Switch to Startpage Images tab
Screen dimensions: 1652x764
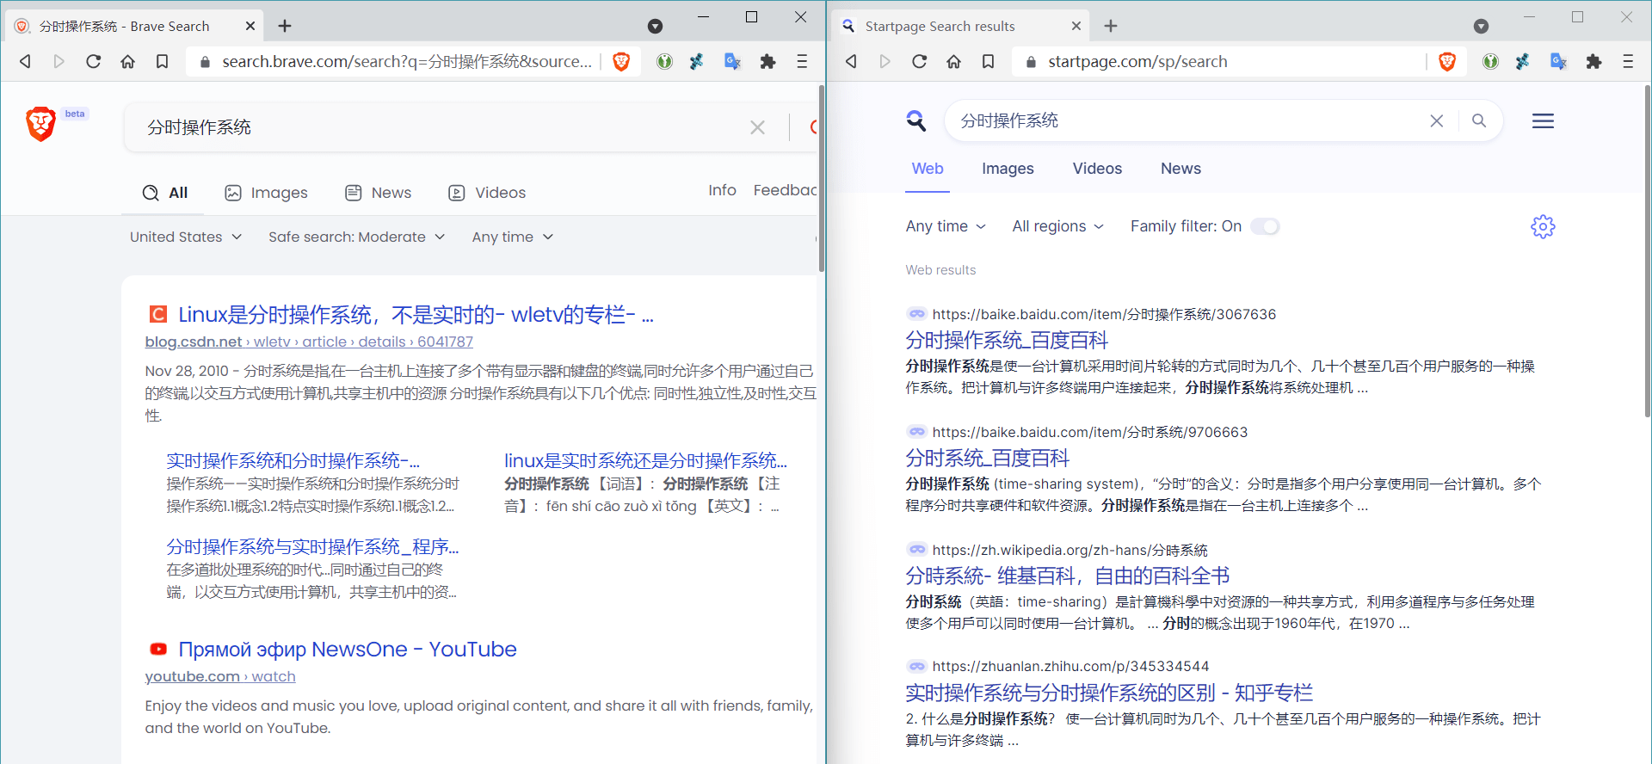[1008, 169]
